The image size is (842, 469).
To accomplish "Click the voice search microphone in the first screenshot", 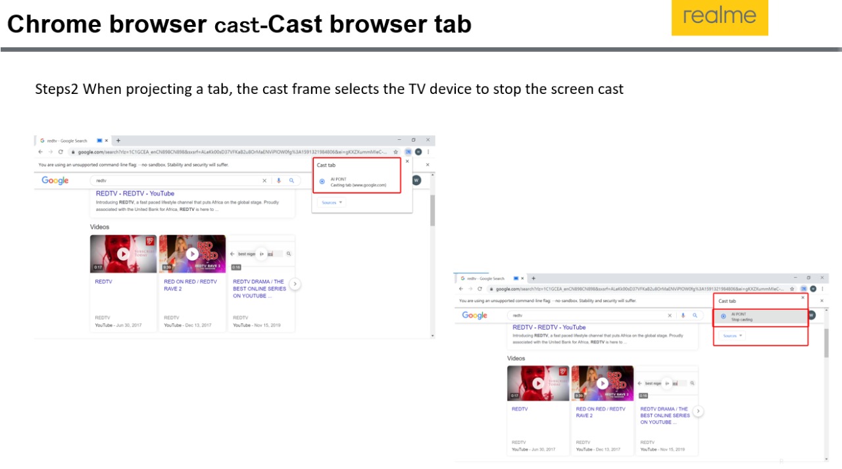I will pyautogui.click(x=278, y=181).
